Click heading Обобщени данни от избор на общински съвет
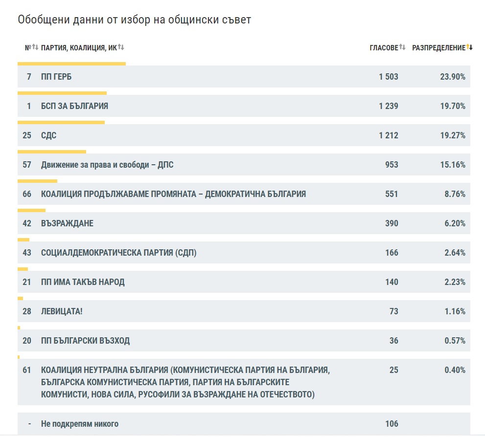Image resolution: width=485 pixels, height=437 pixels. click(135, 20)
